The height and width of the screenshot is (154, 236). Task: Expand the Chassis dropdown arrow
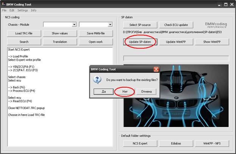[x=74, y=24]
